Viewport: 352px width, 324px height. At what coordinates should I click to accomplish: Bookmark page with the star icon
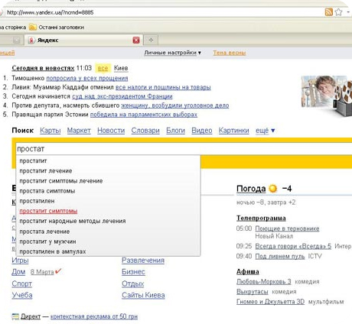click(x=338, y=12)
